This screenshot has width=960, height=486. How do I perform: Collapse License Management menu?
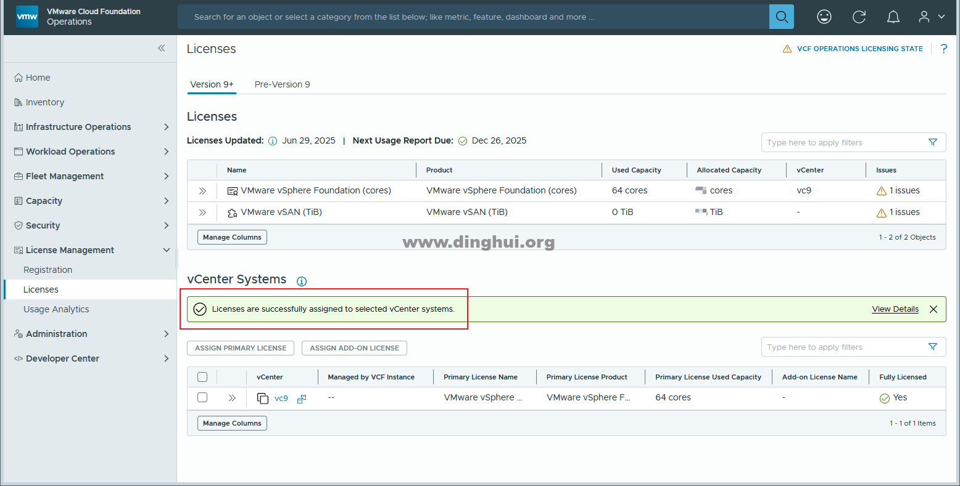click(166, 250)
